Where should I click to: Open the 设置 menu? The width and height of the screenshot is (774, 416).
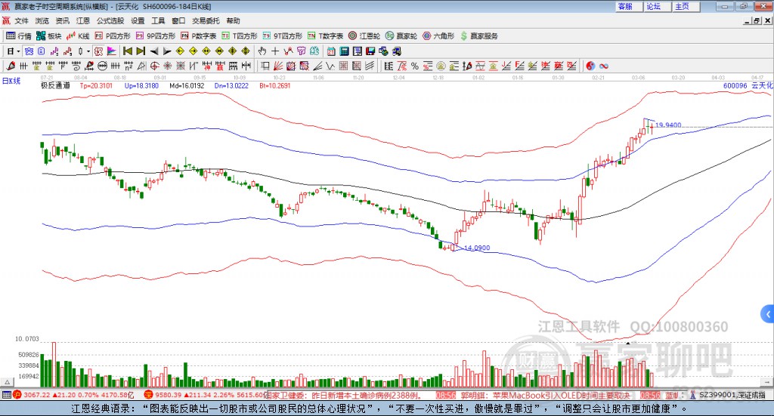tap(138, 20)
